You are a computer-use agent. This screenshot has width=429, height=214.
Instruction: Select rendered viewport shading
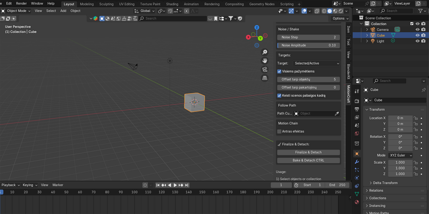tap(341, 11)
